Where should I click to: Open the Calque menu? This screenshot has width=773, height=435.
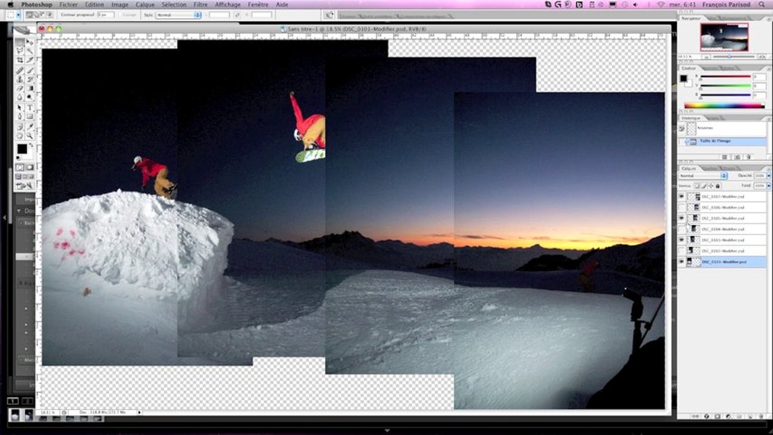click(145, 4)
